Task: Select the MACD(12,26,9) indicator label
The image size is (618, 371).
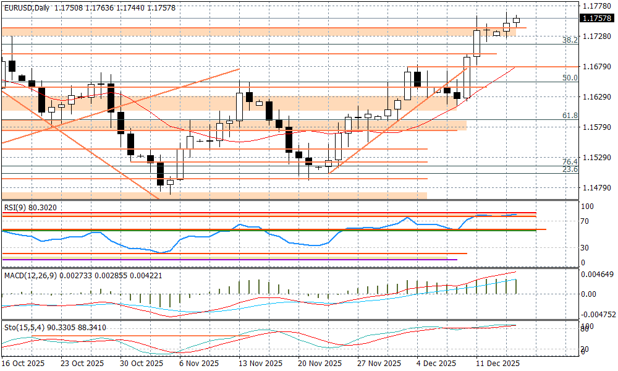Action: point(30,275)
